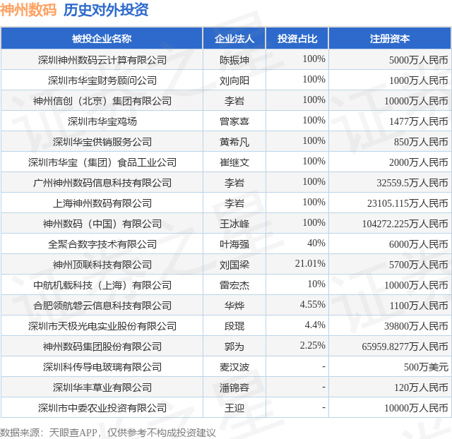Select legal person 王冰峰
This screenshot has height=439, width=452.
tap(234, 224)
